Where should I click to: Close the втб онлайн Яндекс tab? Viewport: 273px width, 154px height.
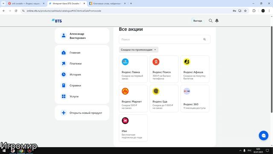pos(44,3)
